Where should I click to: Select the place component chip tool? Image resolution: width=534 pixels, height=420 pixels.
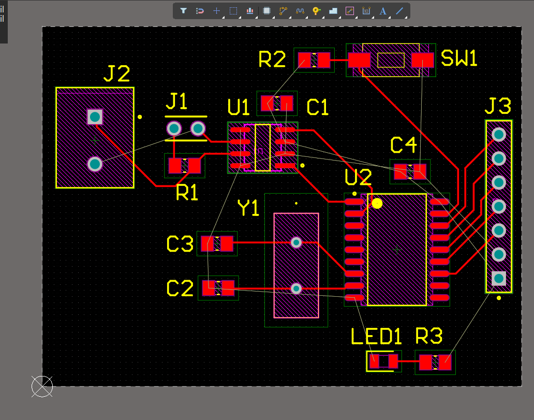(266, 11)
